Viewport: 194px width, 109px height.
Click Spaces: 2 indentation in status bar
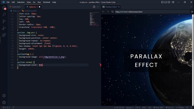tap(129, 107)
